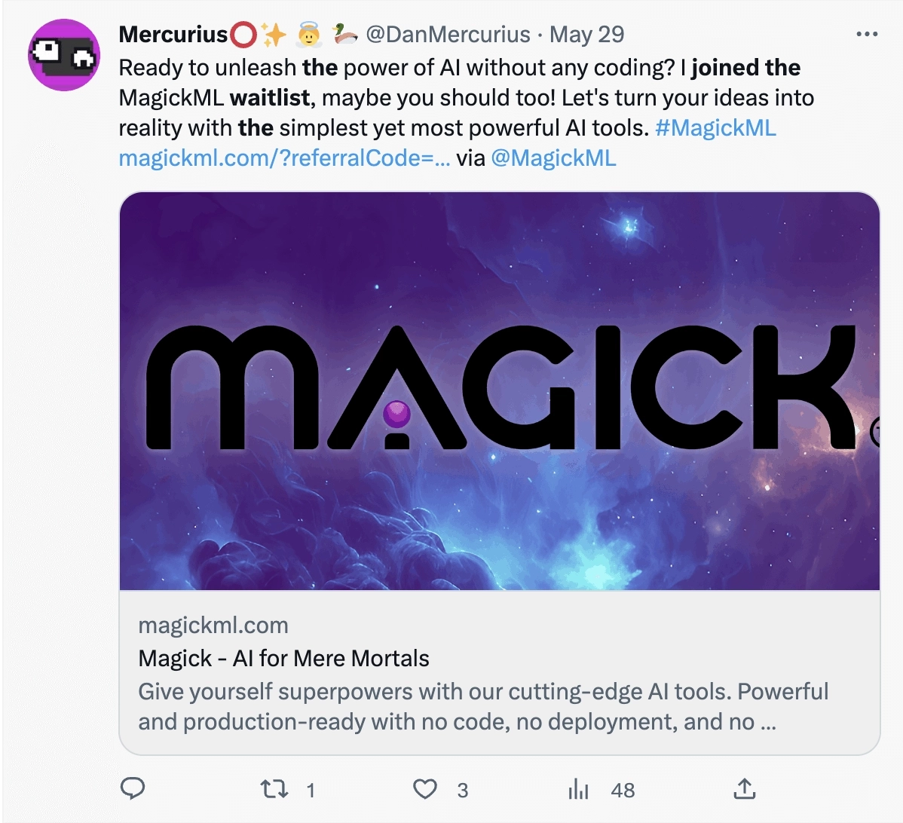Click Mercurius's profile avatar
903x823 pixels.
[64, 54]
